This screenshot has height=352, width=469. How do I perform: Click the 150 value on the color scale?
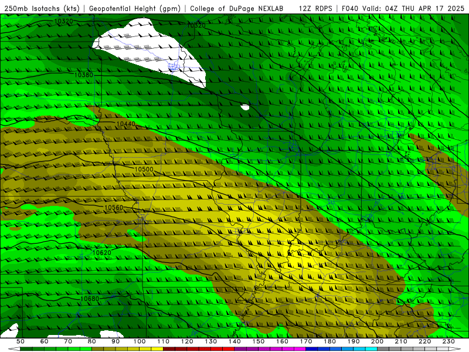259,341
